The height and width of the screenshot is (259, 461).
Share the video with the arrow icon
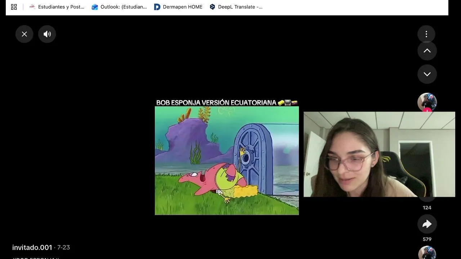coord(427,224)
